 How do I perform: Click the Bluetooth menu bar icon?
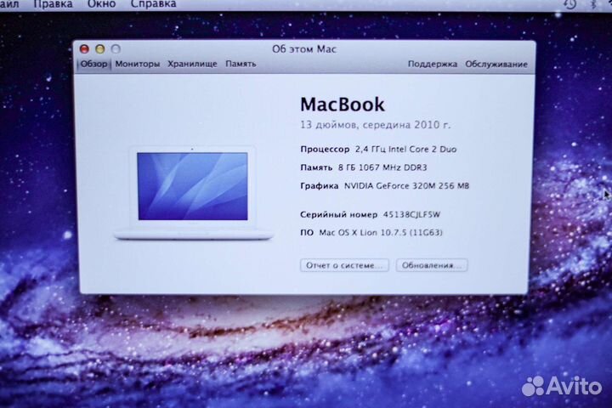coord(593,4)
